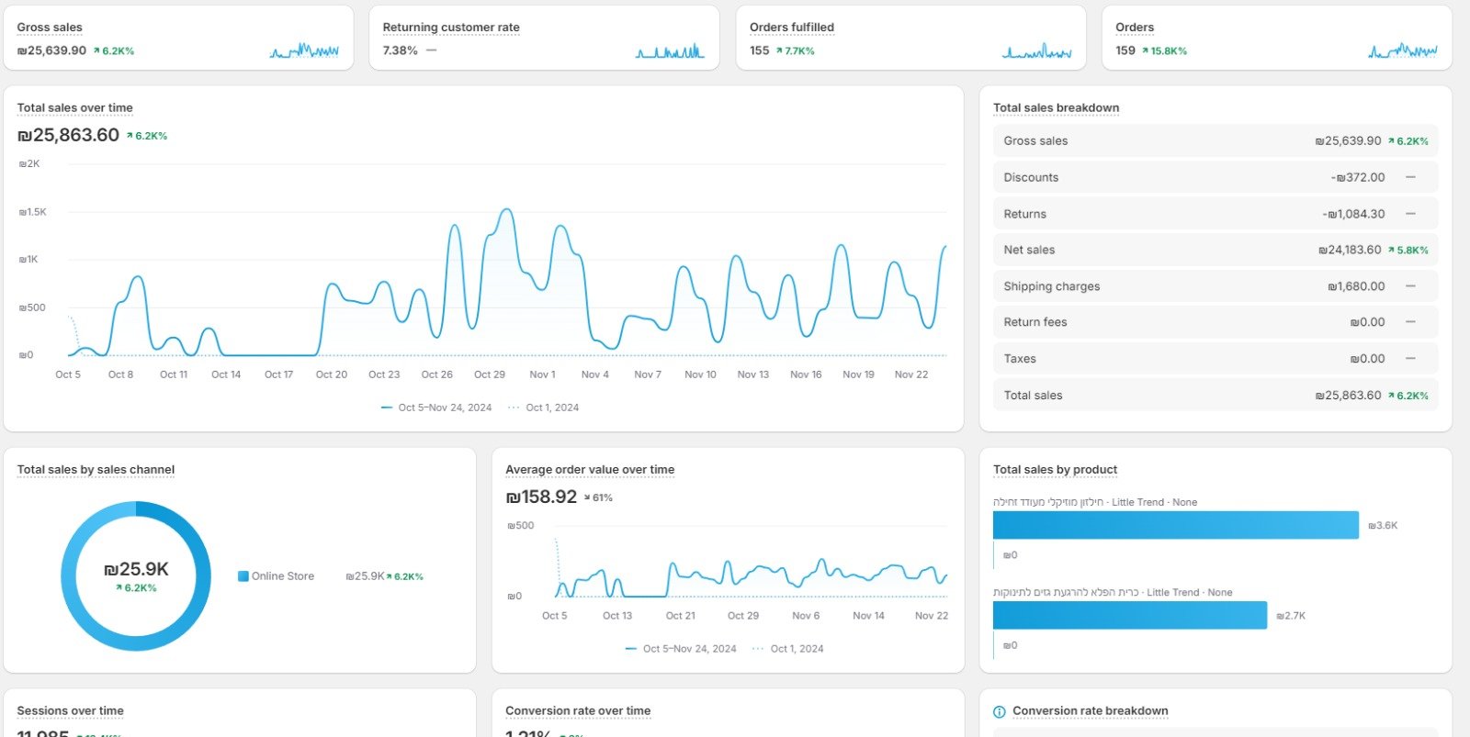
Task: Click the Gross sales card sparkline chart
Action: tap(304, 50)
